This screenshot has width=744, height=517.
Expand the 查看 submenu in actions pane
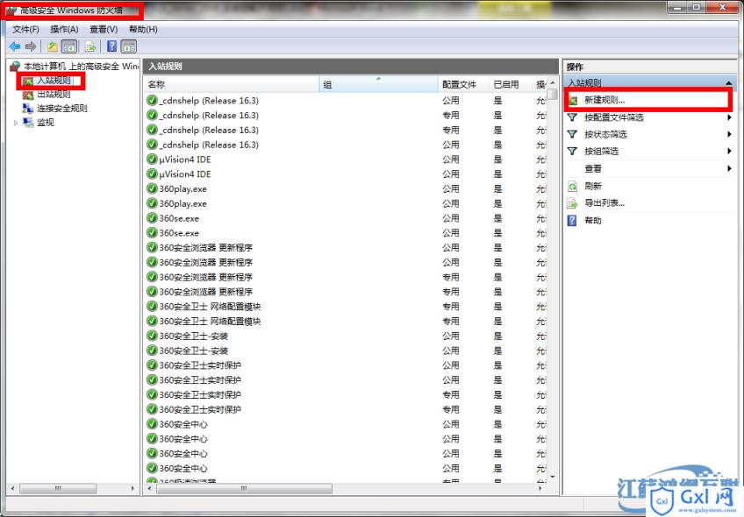click(x=729, y=169)
